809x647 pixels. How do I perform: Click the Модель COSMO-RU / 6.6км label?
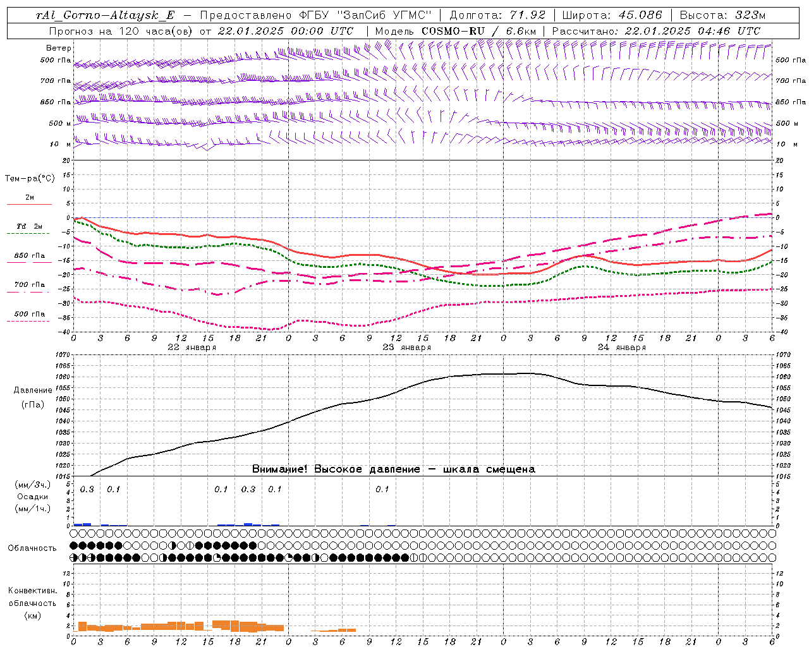point(455,31)
